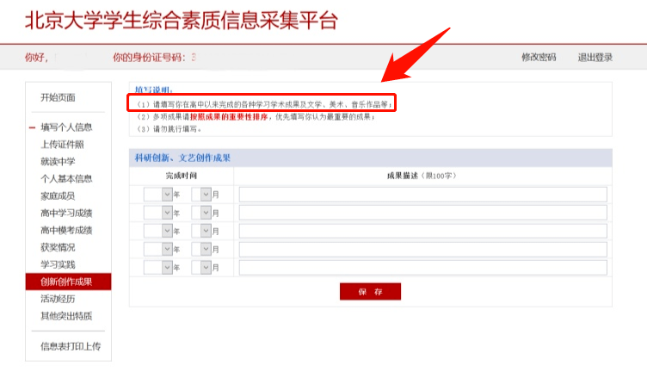Image resolution: width=647 pixels, height=372 pixels.
Task: Select 学习实践 sidebar entry
Action: click(58, 264)
